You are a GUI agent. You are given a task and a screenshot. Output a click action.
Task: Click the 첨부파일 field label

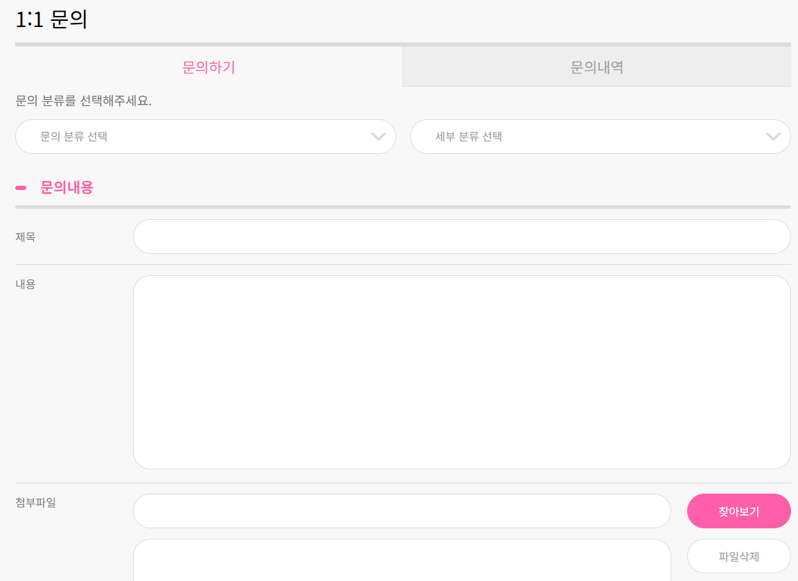coord(35,503)
